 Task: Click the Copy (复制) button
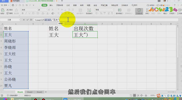pos(10,13)
